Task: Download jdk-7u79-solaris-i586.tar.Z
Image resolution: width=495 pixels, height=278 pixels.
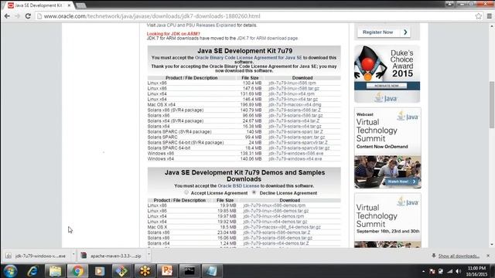Action: coord(294,110)
